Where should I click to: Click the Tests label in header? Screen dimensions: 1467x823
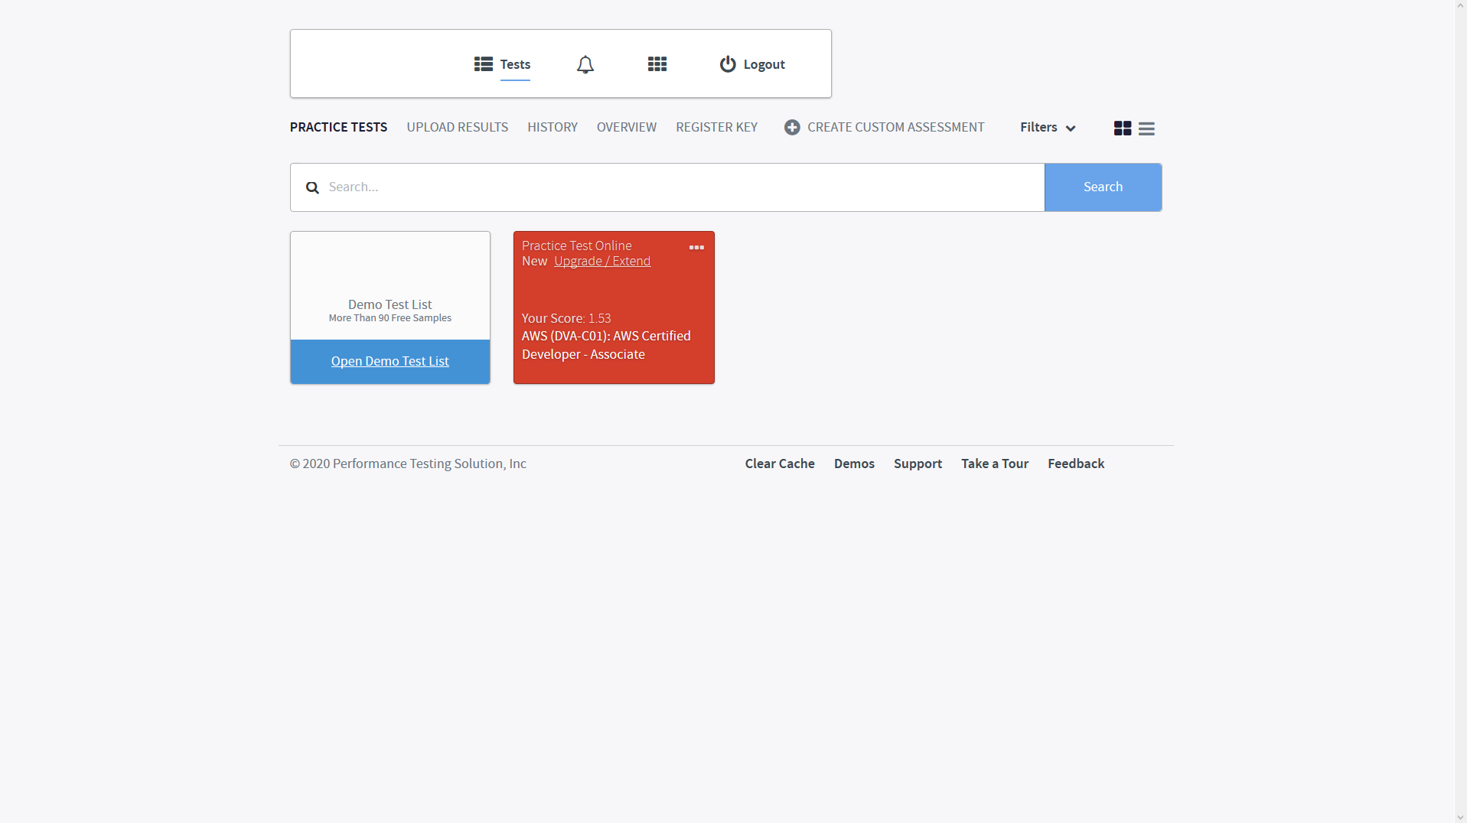pos(515,64)
